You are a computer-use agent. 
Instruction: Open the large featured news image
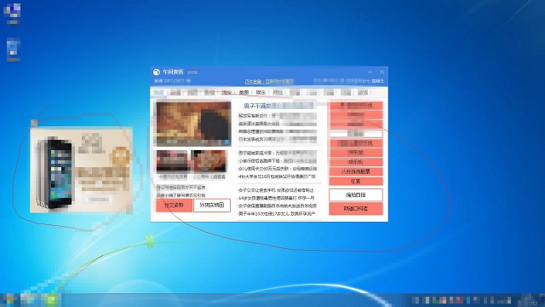pyautogui.click(x=193, y=124)
